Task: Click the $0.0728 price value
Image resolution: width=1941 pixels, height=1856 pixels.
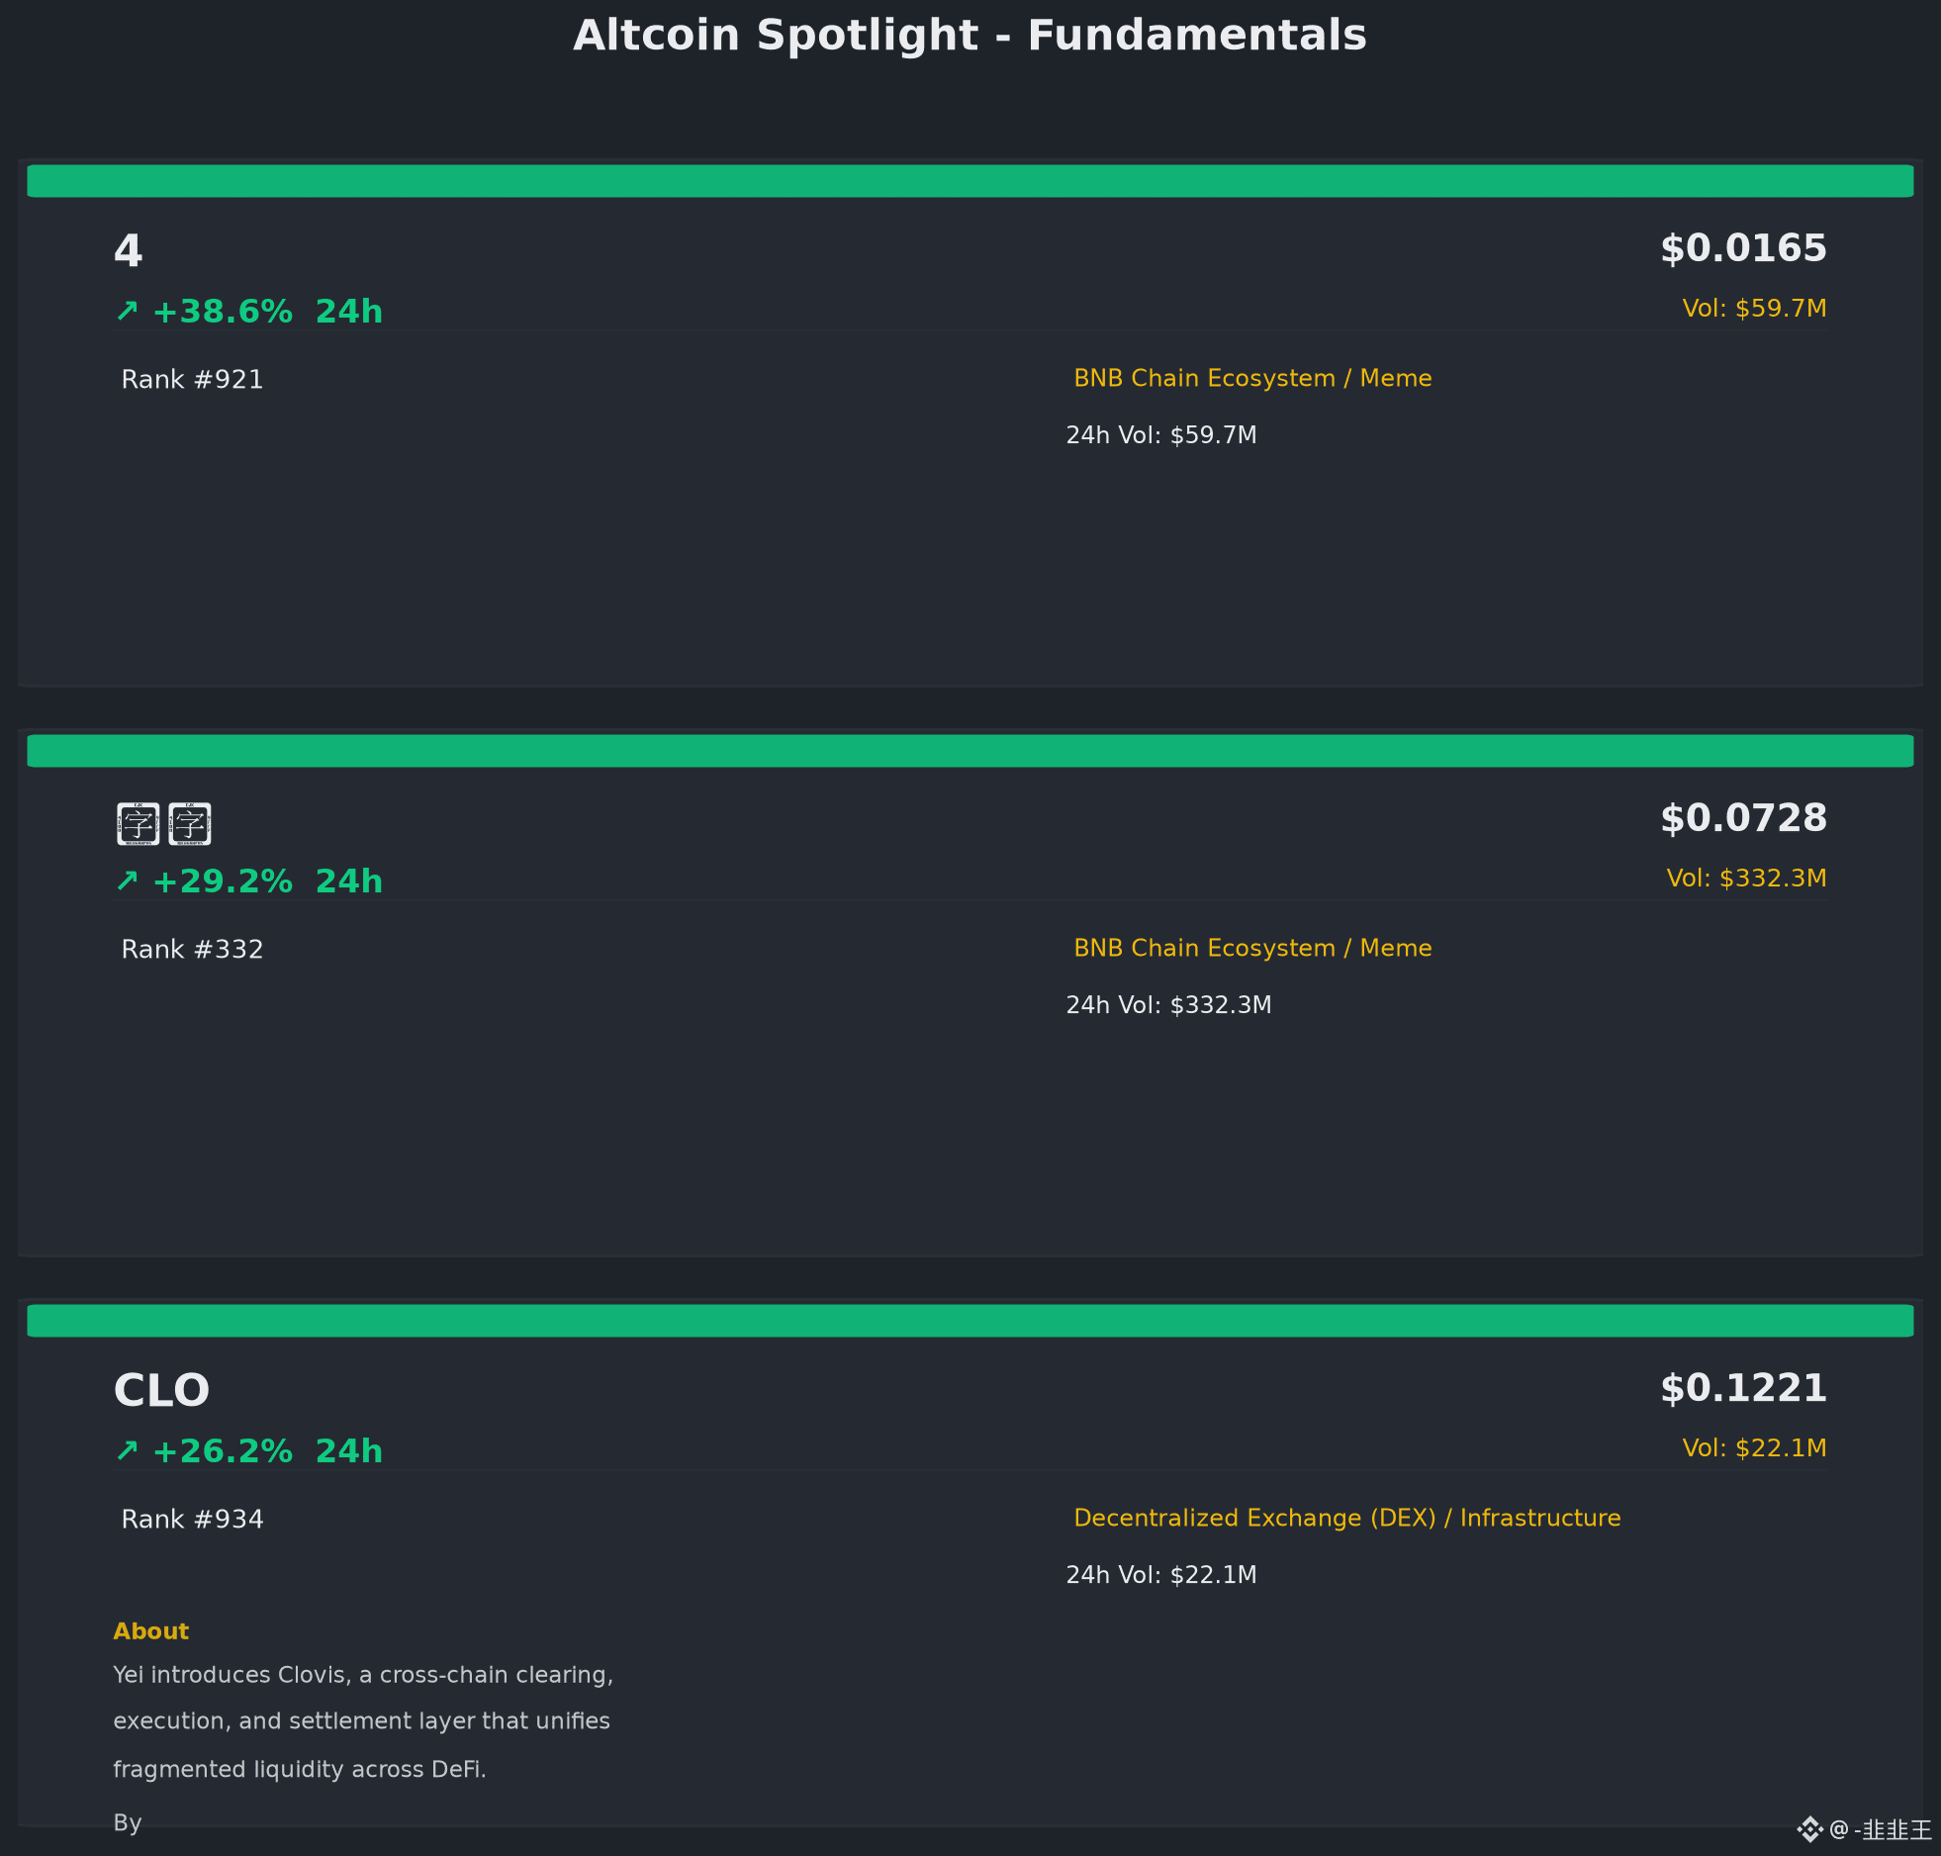Action: (1743, 818)
